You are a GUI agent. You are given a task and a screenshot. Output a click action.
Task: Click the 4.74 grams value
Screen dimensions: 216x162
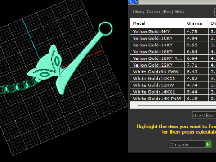192,85
